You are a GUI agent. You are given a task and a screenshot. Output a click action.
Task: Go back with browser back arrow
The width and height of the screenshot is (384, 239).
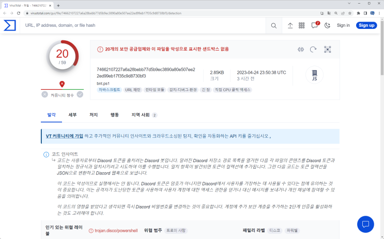click(5, 13)
